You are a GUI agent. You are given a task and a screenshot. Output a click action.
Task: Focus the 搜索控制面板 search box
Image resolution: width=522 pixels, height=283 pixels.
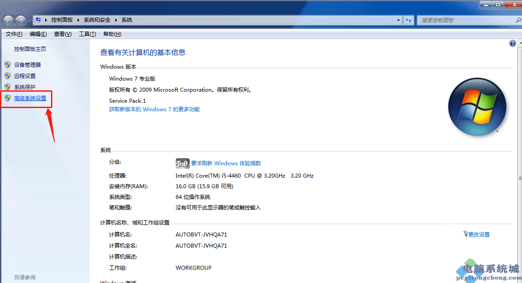(x=466, y=20)
